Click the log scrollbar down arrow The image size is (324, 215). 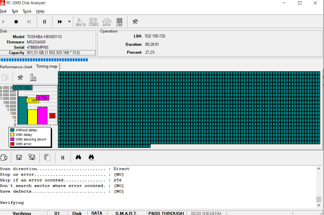(x=319, y=205)
